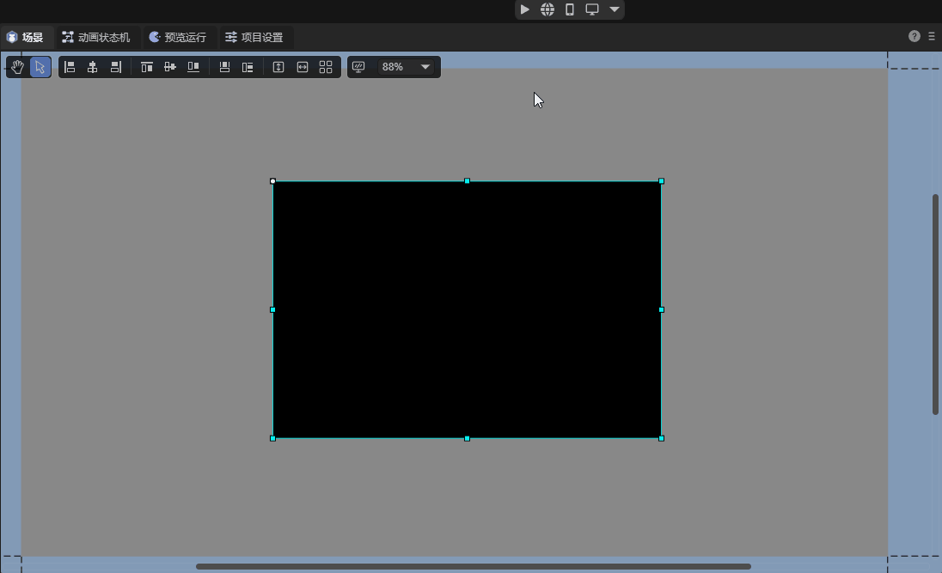Image resolution: width=942 pixels, height=573 pixels.
Task: Click the four-squares grid icon
Action: pos(326,67)
